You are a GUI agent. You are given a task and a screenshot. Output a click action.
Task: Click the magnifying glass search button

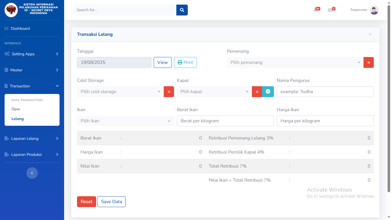tap(182, 10)
